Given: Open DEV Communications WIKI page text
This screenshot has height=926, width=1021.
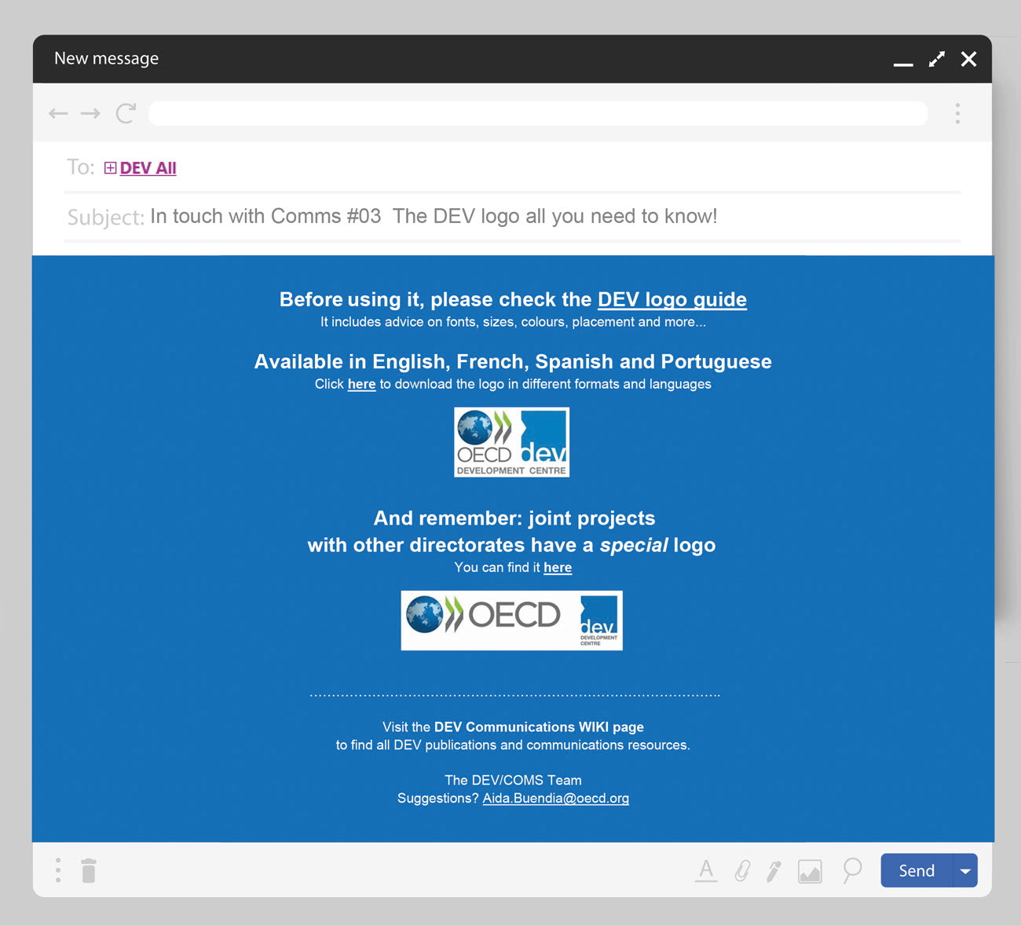Looking at the screenshot, I should click(539, 727).
